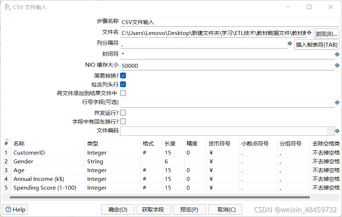Click the 货币符号 column header
The width and height of the screenshot is (342, 217).
pyautogui.click(x=223, y=144)
